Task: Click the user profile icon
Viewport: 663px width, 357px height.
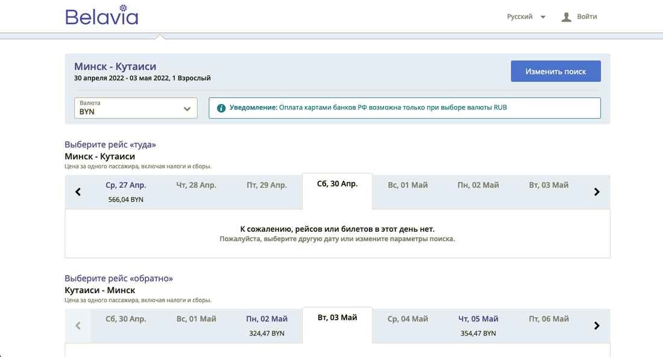Action: click(566, 17)
